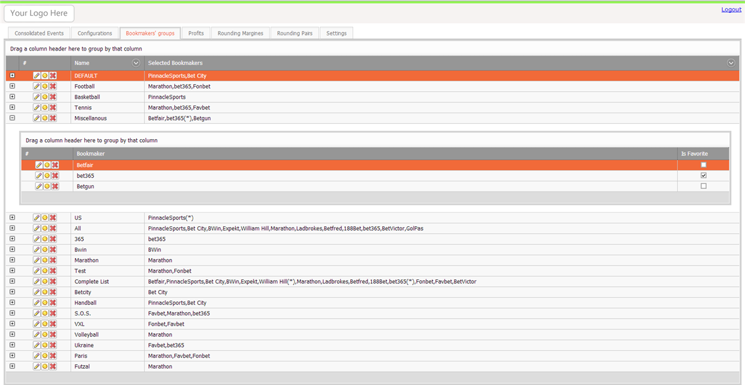This screenshot has width=745, height=385.
Task: Collapse the Miscellanous group row
Action: tap(12, 118)
